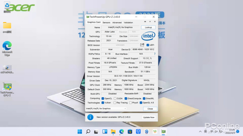The height and width of the screenshot is (136, 243).
Task: Toggle the Vulkan checkbox
Action: (x=103, y=103)
